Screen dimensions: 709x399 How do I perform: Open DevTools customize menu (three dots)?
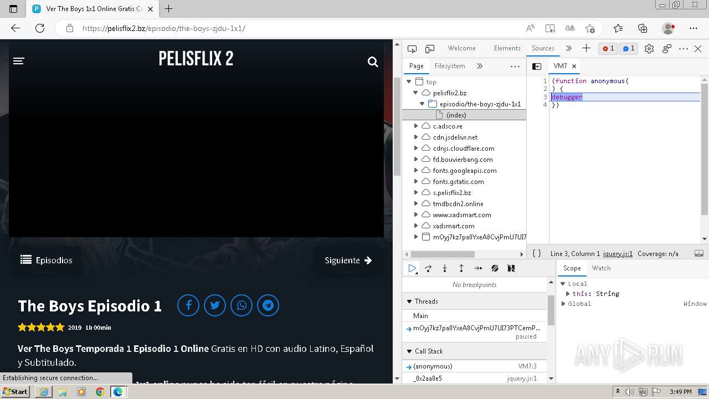pos(684,49)
